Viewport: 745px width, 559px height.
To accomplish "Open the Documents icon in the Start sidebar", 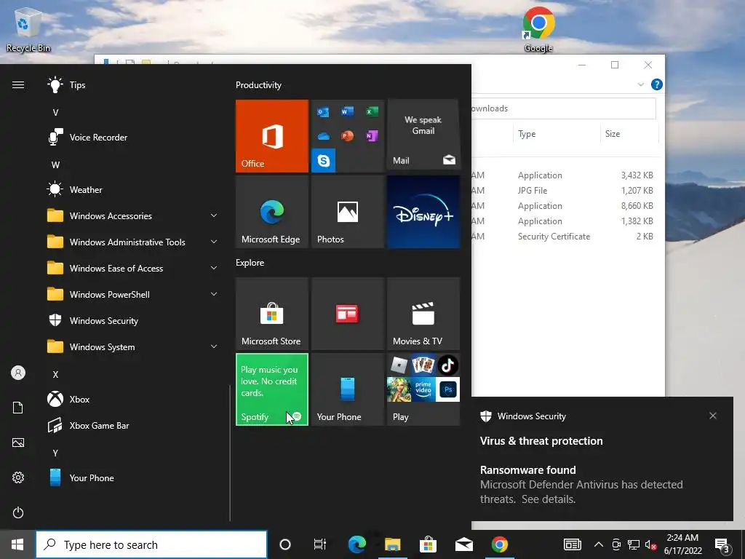I will [x=18, y=408].
